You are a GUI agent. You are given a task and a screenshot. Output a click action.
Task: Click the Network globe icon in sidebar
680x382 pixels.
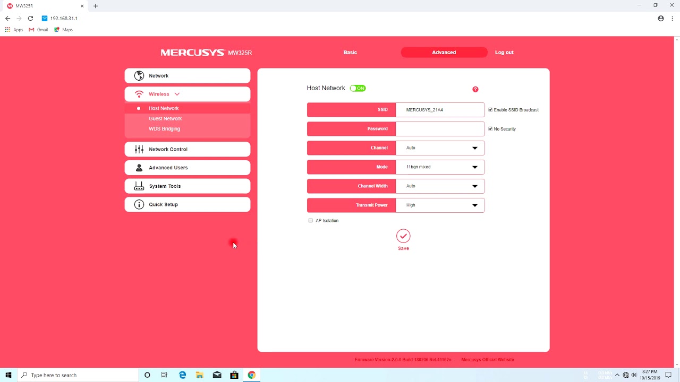pos(139,76)
